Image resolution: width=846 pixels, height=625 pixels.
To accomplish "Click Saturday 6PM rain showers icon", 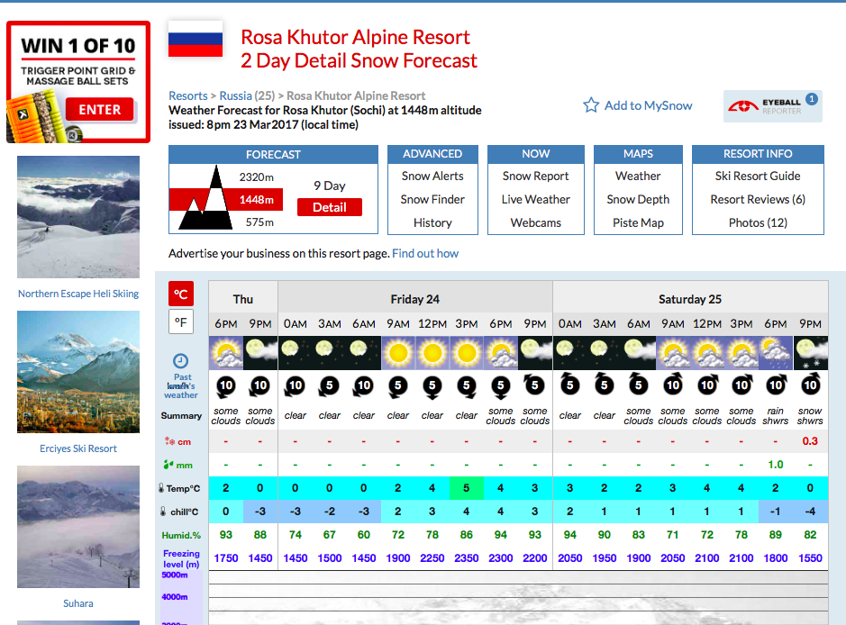I will pyautogui.click(x=776, y=353).
